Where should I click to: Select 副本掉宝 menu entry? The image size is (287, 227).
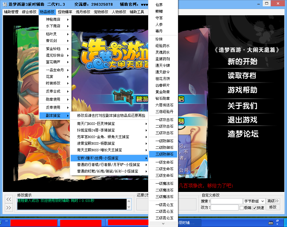click(x=55, y=115)
